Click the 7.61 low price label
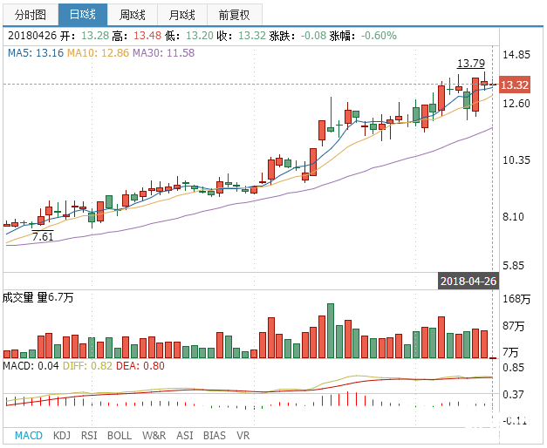This screenshot has height=448, width=547. tap(43, 236)
